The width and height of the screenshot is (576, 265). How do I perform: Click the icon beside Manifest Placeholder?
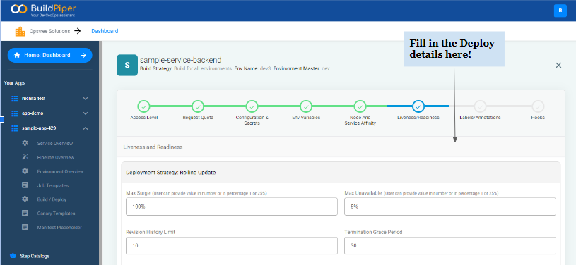25,227
